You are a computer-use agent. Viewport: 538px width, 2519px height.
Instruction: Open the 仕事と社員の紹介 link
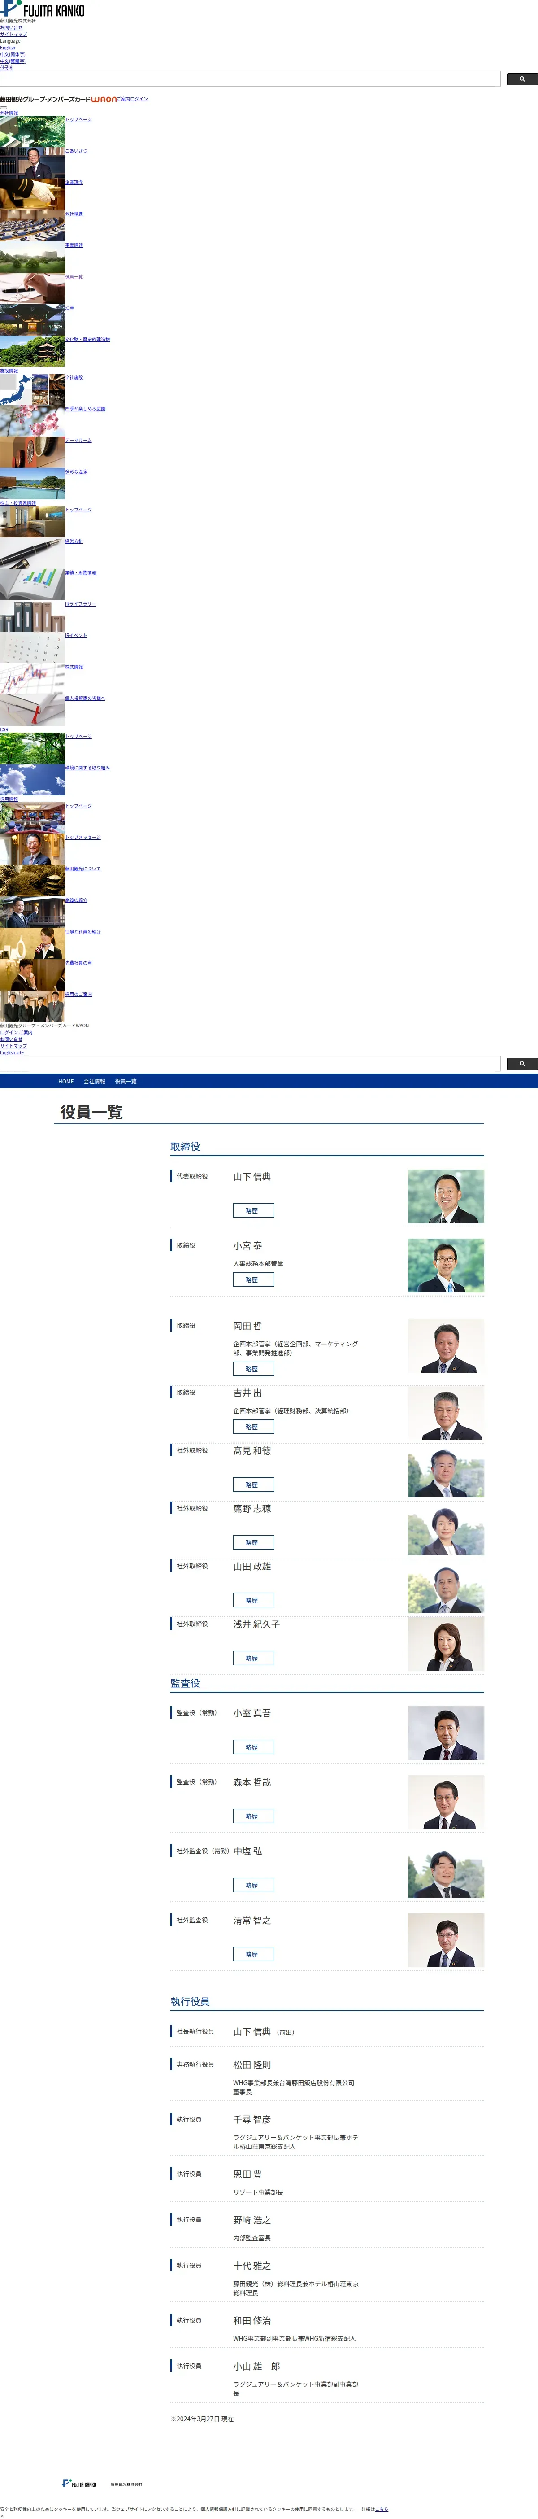click(x=83, y=932)
